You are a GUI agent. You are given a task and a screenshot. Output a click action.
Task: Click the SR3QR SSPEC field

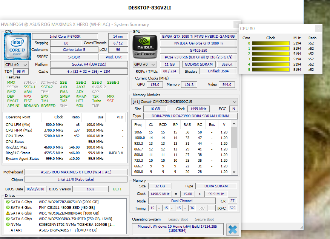pyautogui.click(x=74, y=57)
